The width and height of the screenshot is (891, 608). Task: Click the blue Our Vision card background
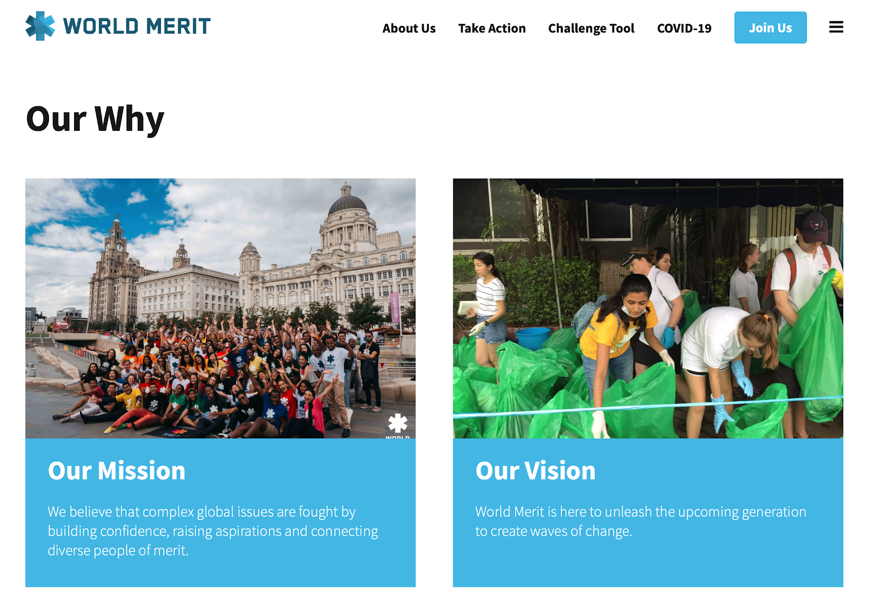click(x=648, y=562)
